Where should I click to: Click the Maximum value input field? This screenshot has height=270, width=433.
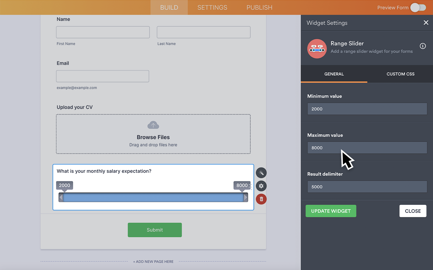click(x=367, y=147)
